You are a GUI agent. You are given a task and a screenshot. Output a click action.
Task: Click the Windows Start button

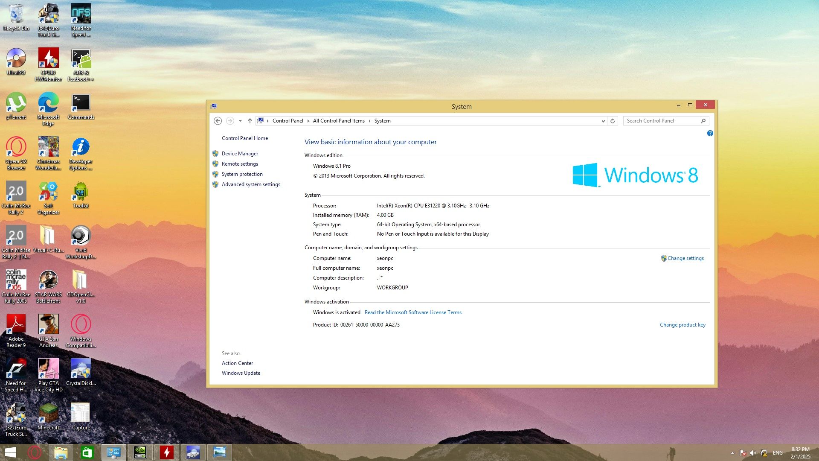point(10,452)
